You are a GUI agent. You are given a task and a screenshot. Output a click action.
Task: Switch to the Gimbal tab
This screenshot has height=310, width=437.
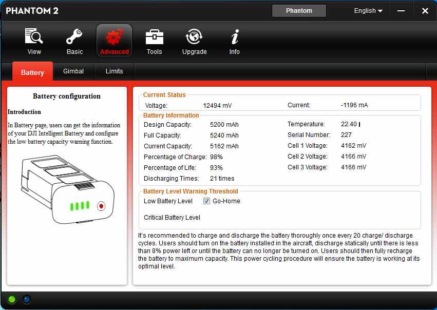(x=73, y=71)
